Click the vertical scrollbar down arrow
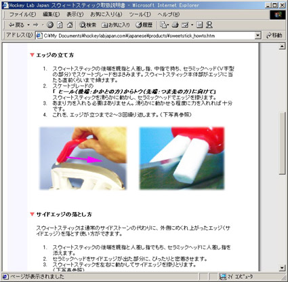The image size is (288, 282). click(282, 268)
